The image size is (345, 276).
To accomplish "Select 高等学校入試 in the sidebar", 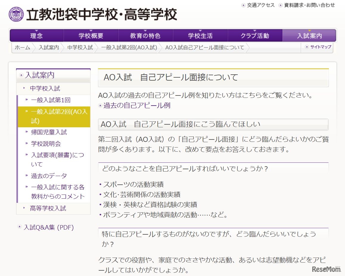I will pos(47,208).
